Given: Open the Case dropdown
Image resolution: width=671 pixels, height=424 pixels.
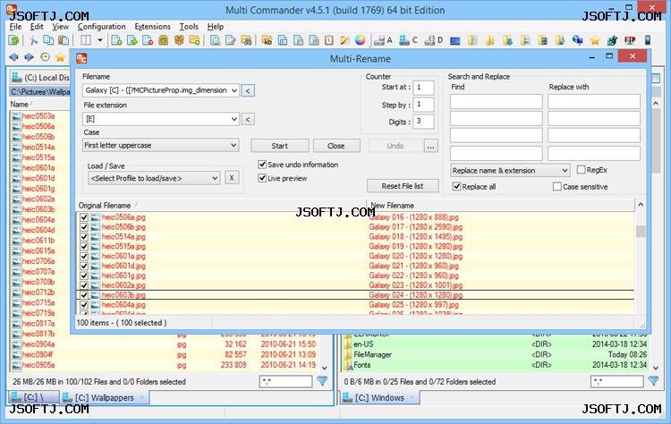Looking at the screenshot, I should tap(234, 145).
